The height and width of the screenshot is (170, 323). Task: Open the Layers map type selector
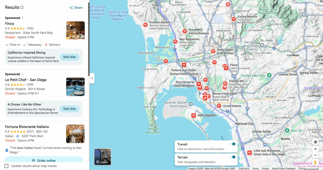point(103,157)
